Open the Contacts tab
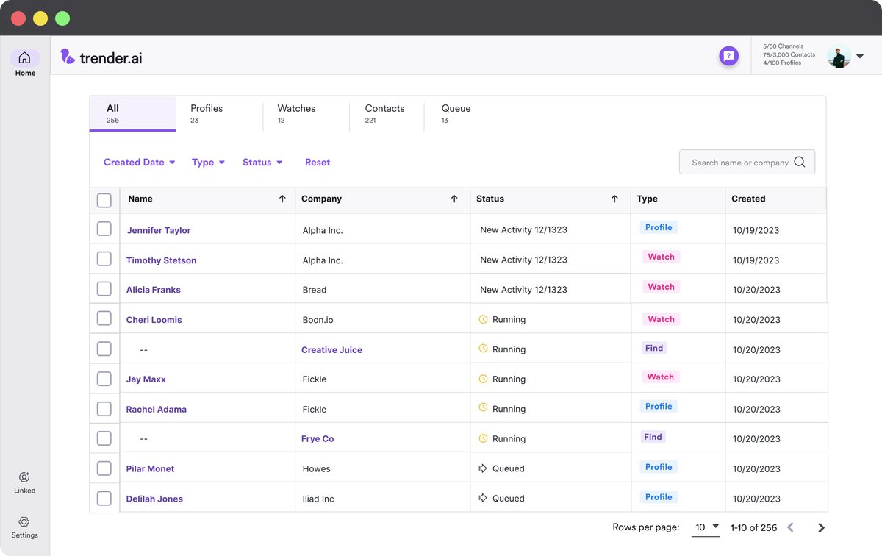 pos(384,113)
